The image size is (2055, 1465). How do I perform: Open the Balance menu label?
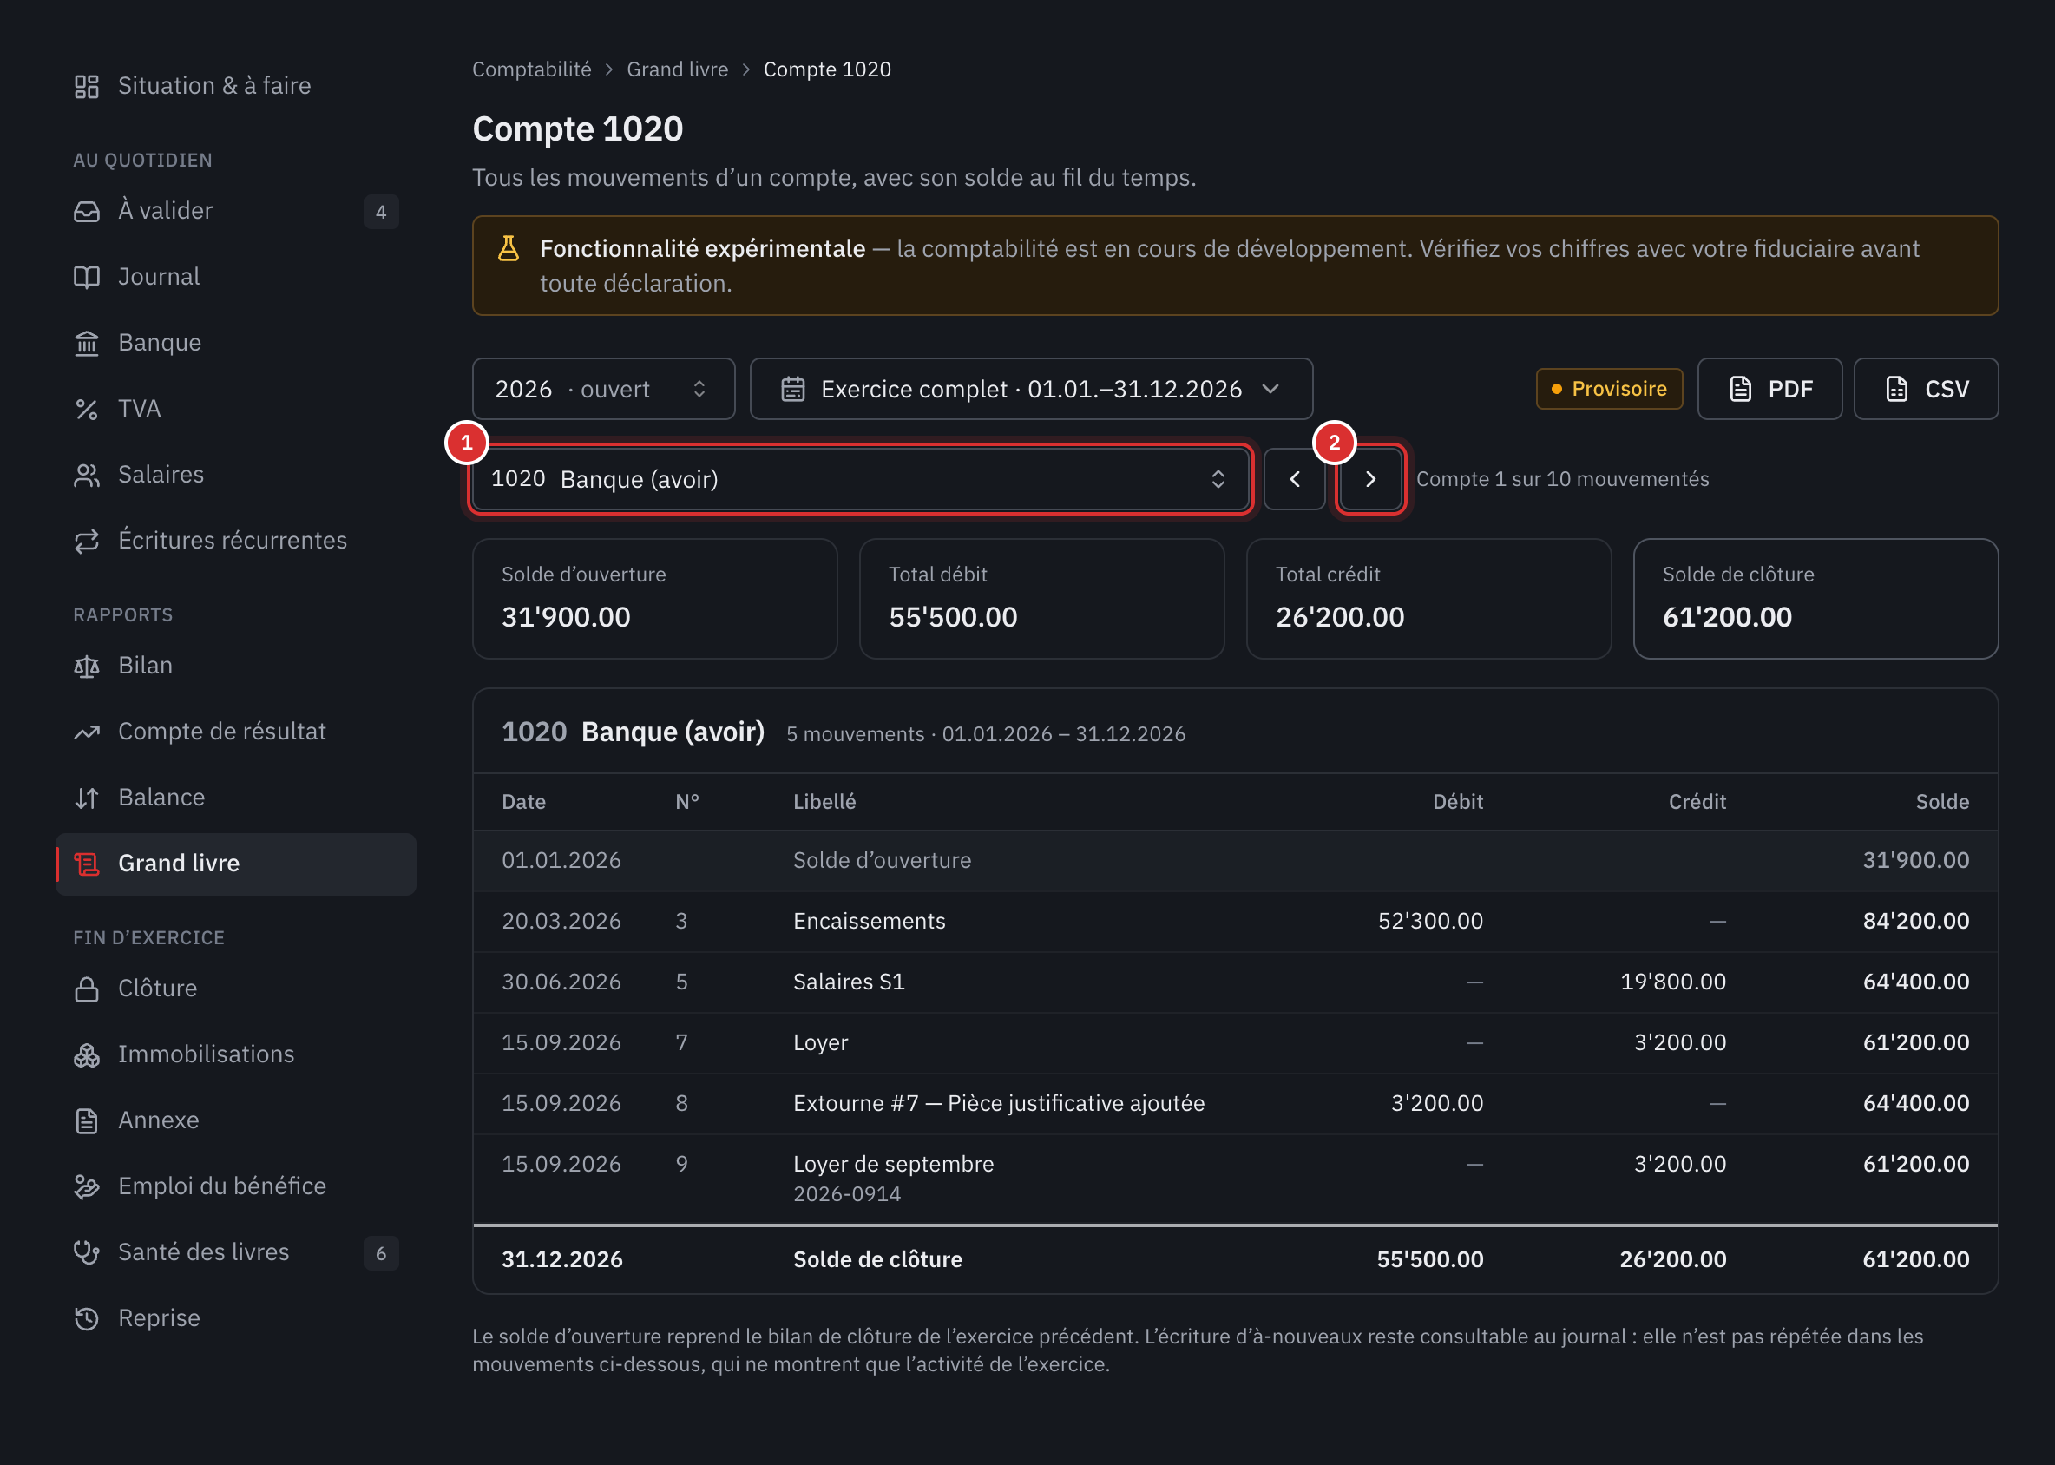pos(161,798)
